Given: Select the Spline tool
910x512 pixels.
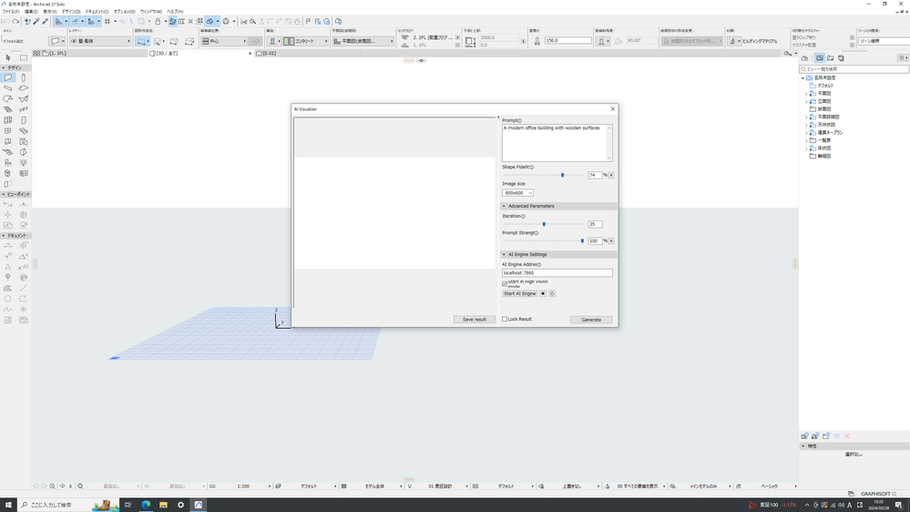Looking at the screenshot, I should point(8,310).
